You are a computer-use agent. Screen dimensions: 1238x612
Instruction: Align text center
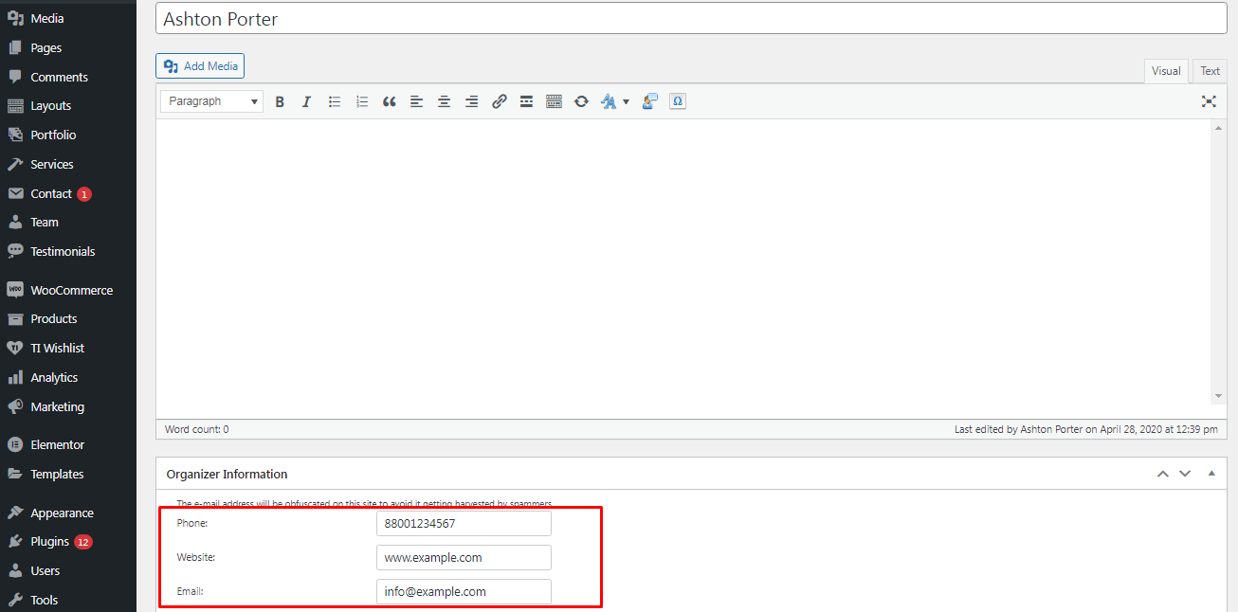tap(444, 101)
